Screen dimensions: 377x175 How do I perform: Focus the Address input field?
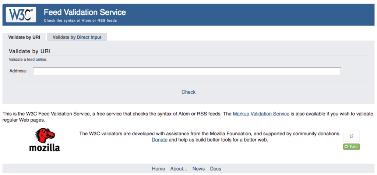(187, 71)
